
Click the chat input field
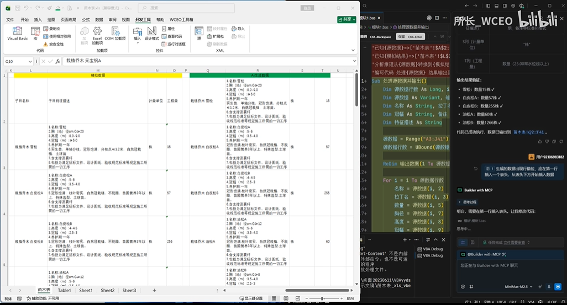(x=509, y=271)
